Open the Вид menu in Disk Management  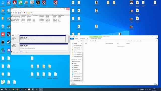click(x=21, y=11)
